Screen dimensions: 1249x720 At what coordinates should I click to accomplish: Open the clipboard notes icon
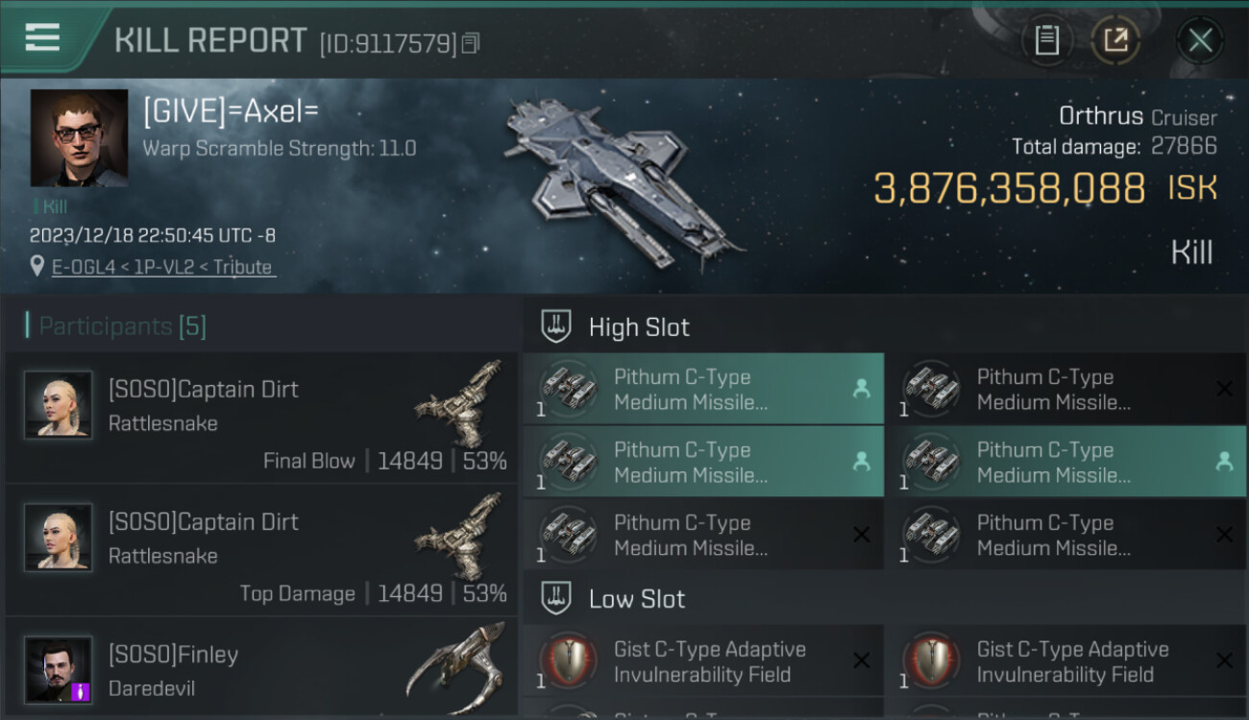[x=1046, y=40]
